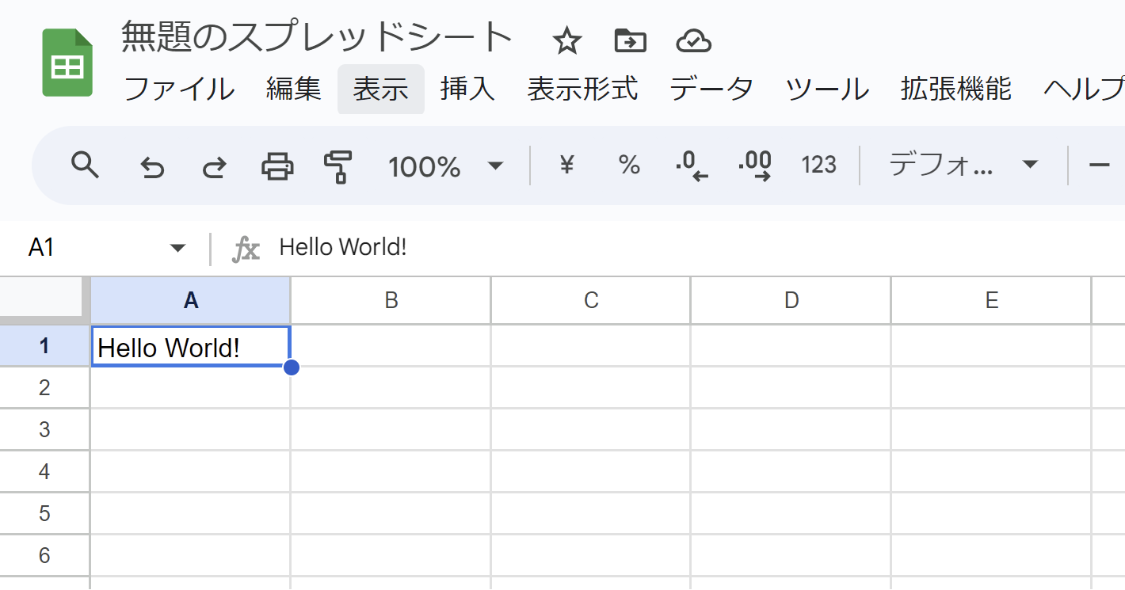Select the paint format tool
The height and width of the screenshot is (590, 1125).
pos(337,166)
